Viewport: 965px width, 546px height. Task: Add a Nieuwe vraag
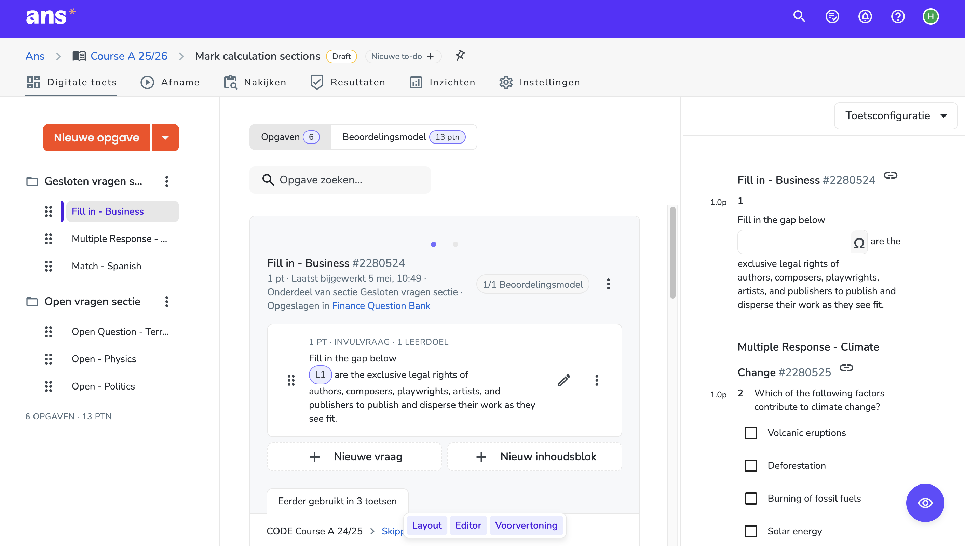(355, 457)
